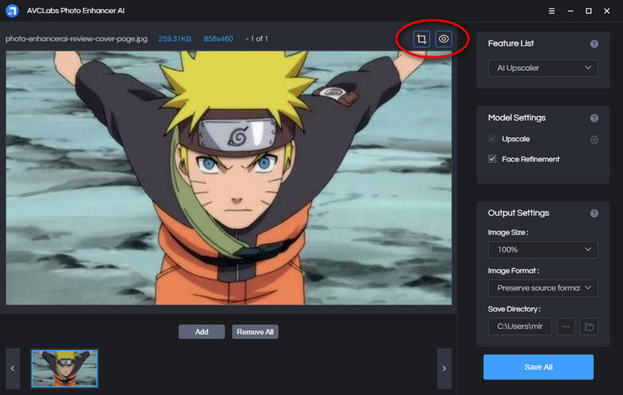Maximize the AVCLabs window
This screenshot has width=623, height=395.
click(589, 11)
